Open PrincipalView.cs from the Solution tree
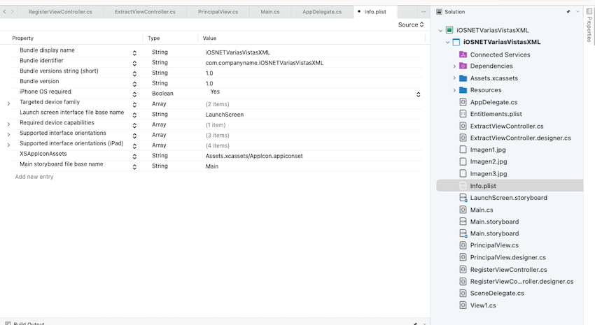 [x=494, y=245]
